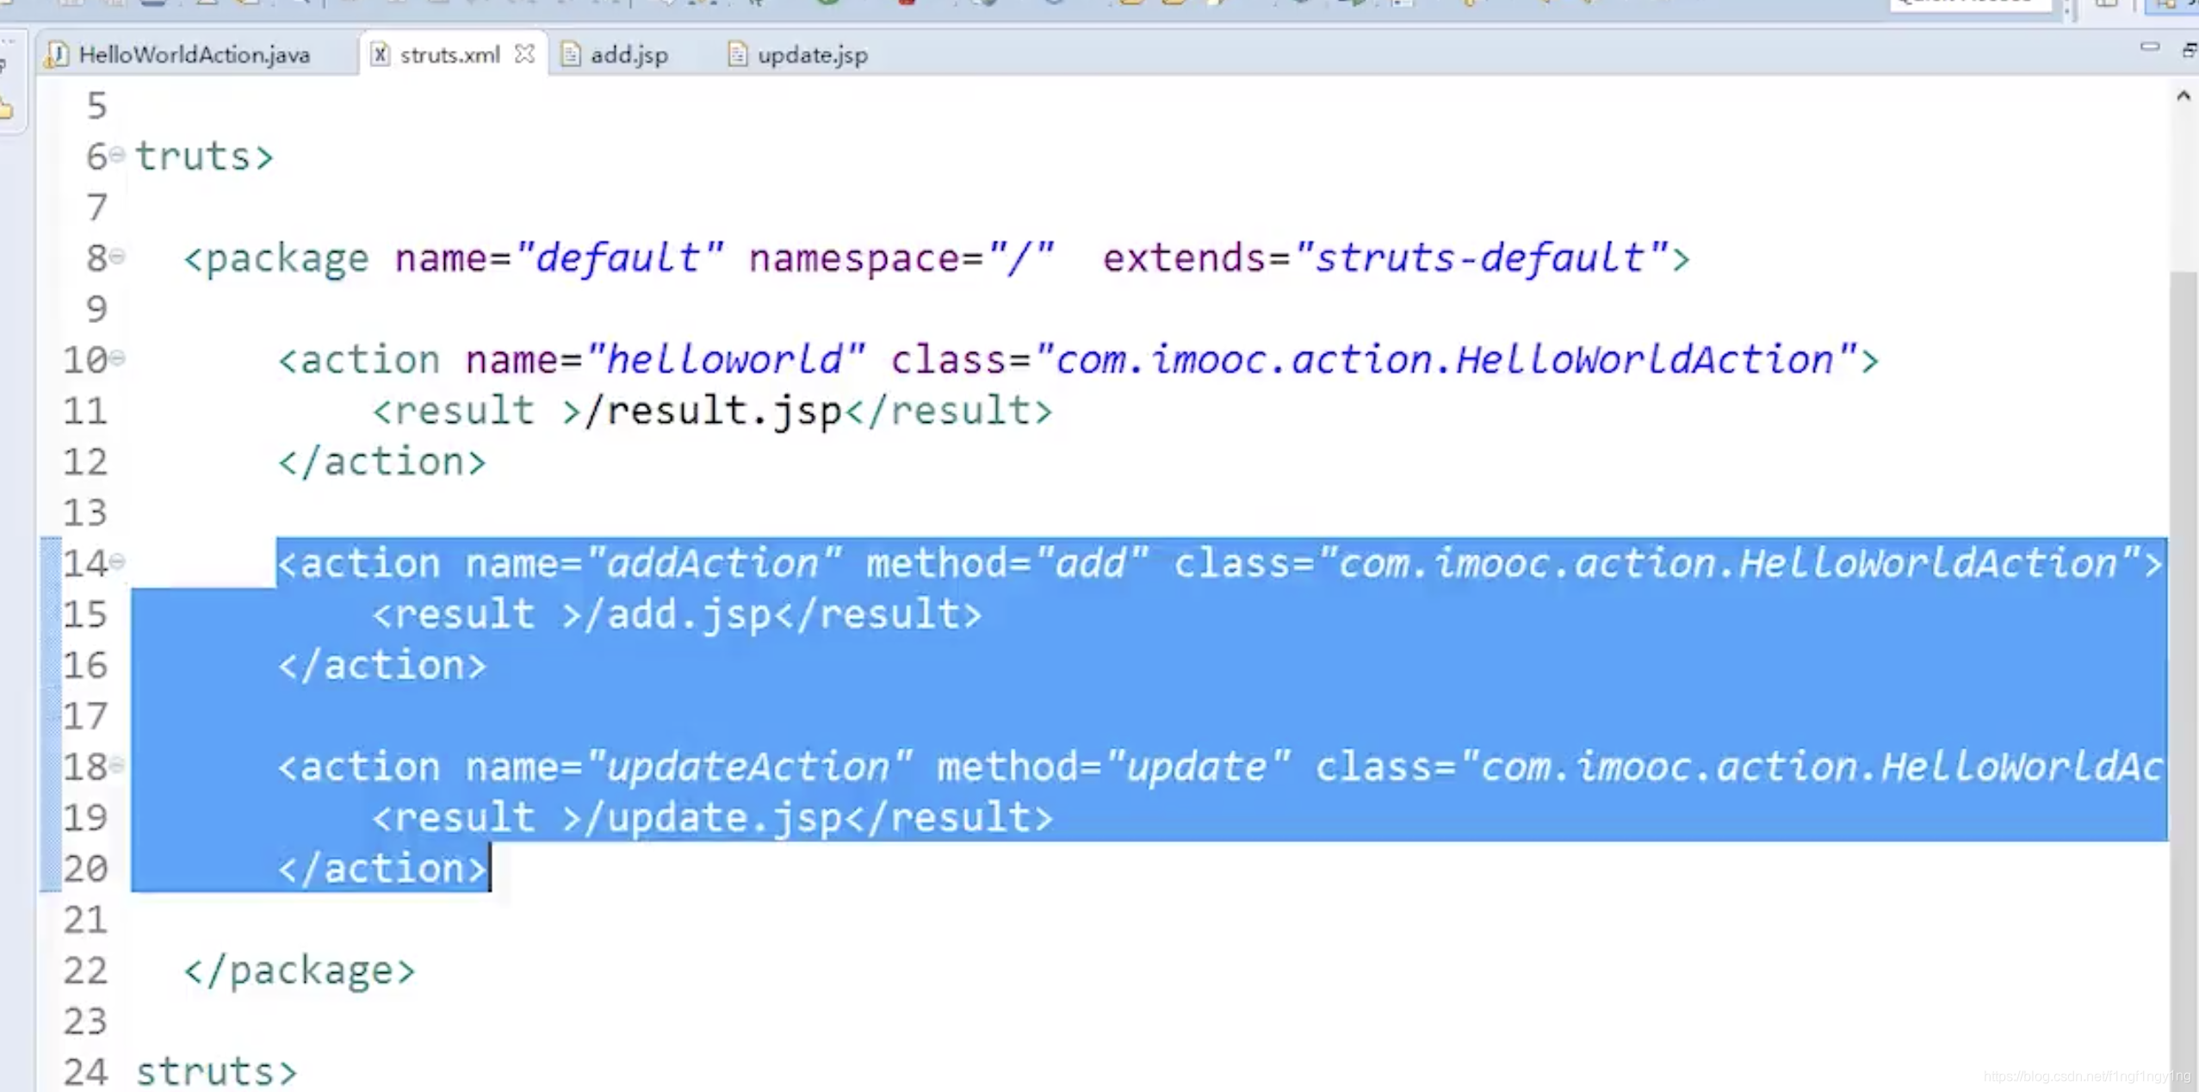The height and width of the screenshot is (1092, 2199).
Task: Click the <package keyword on line 8
Action: [276, 258]
